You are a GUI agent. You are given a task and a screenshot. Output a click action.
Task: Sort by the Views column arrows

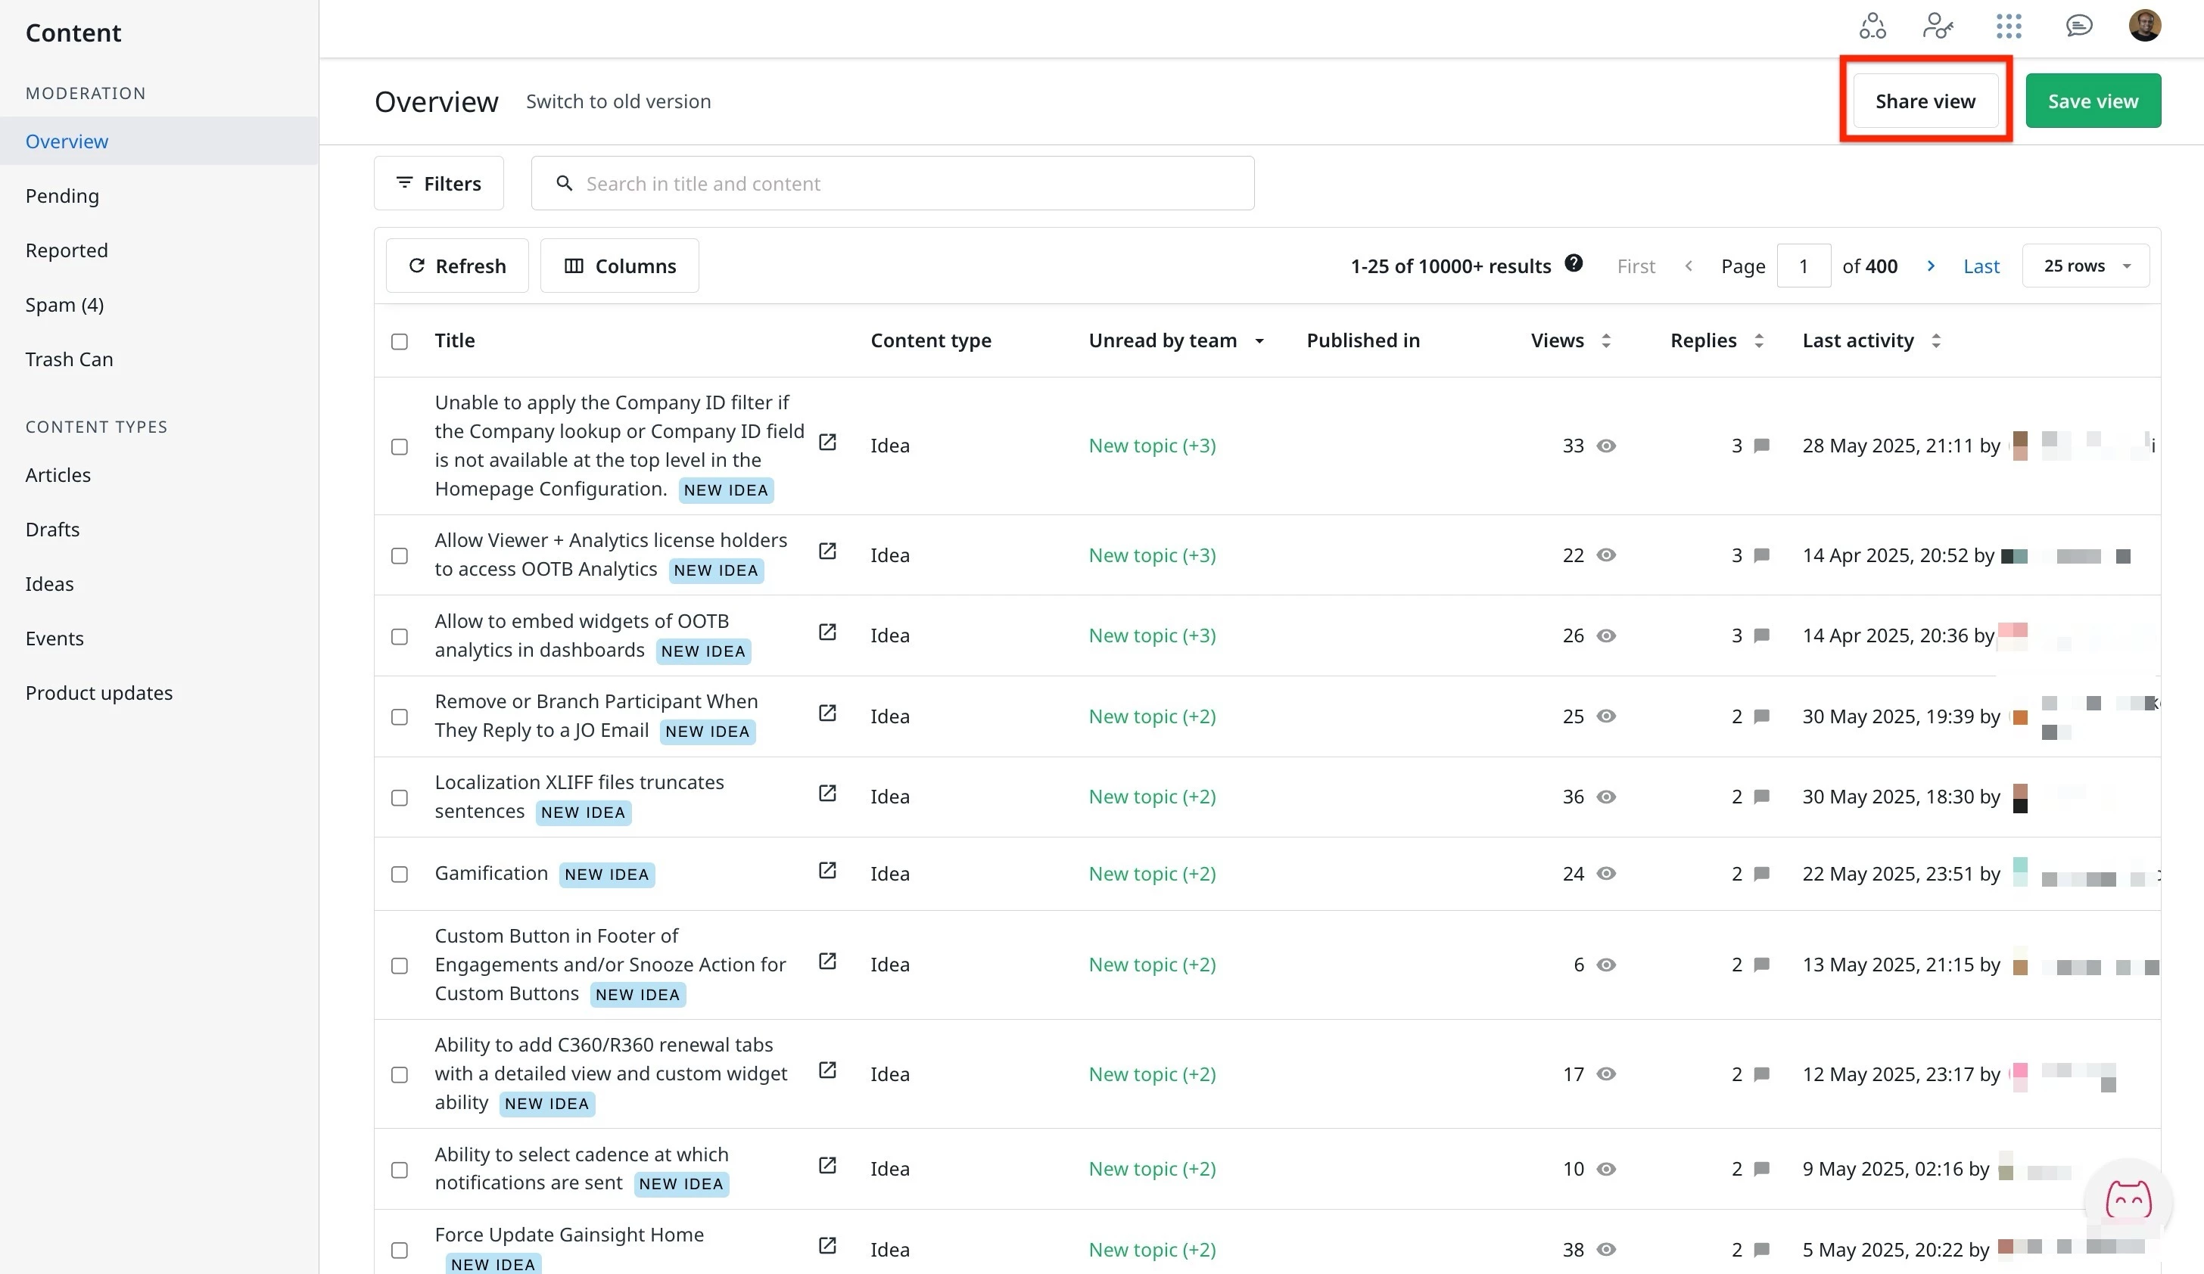coord(1606,341)
